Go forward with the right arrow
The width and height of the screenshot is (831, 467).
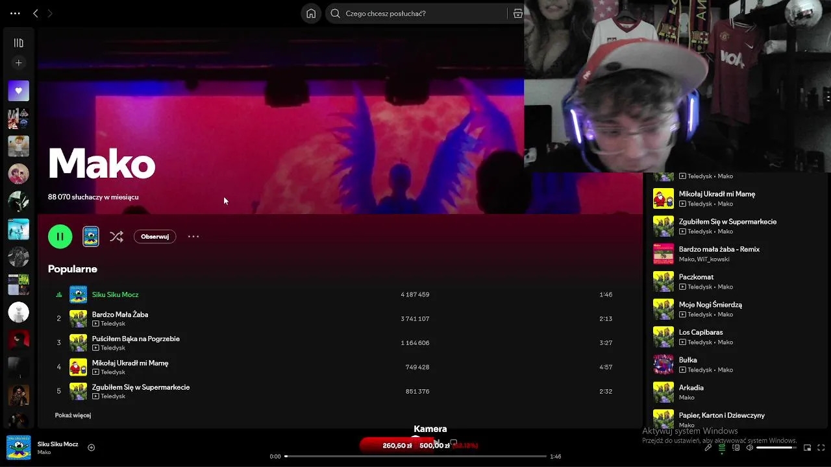tap(50, 13)
